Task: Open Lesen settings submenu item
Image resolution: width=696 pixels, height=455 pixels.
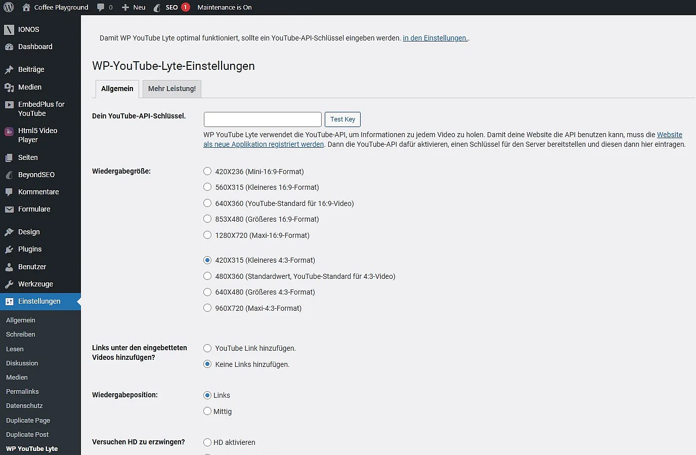Action: 15,349
